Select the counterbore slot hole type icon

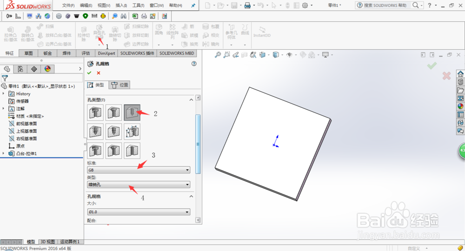point(95,151)
